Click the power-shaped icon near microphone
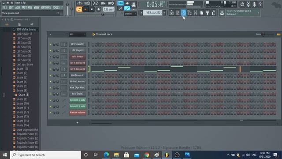 242,4
